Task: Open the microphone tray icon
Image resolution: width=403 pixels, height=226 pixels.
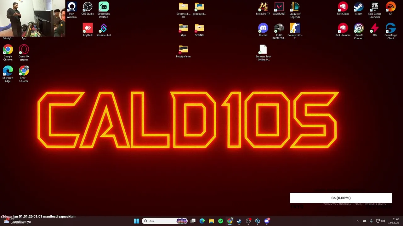Action: point(371,221)
